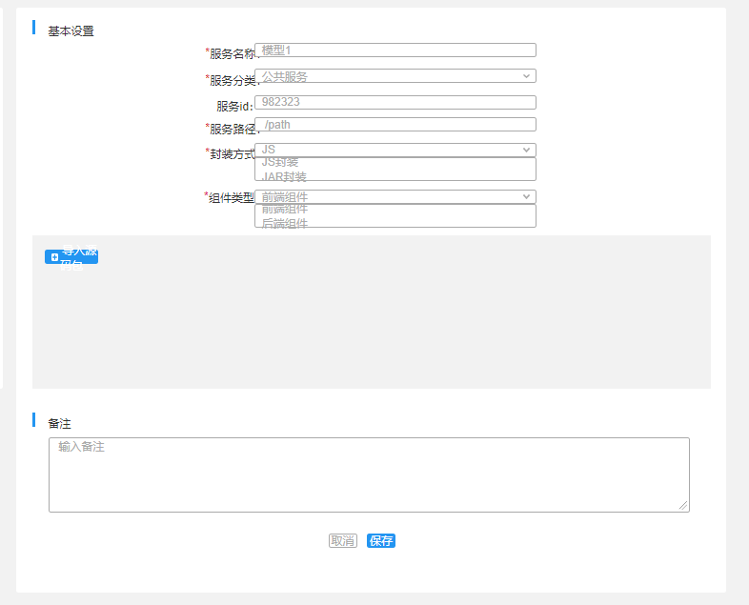Screen dimensions: 749x605
Task: Click the 公共服务 select box text
Action: (285, 76)
